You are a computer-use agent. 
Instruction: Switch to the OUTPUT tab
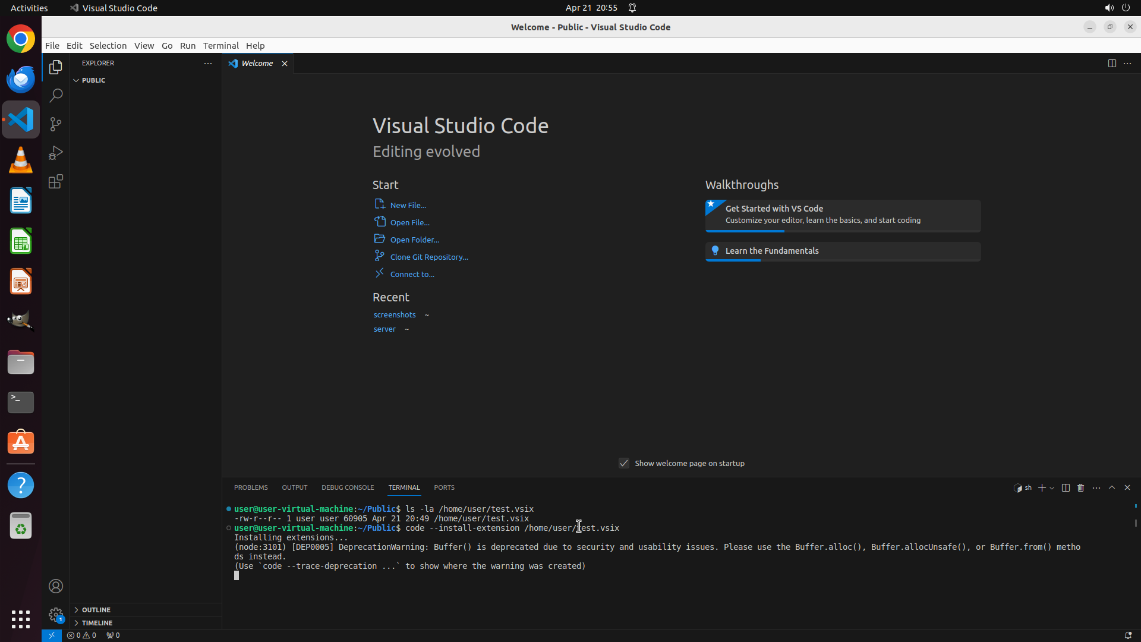[294, 487]
